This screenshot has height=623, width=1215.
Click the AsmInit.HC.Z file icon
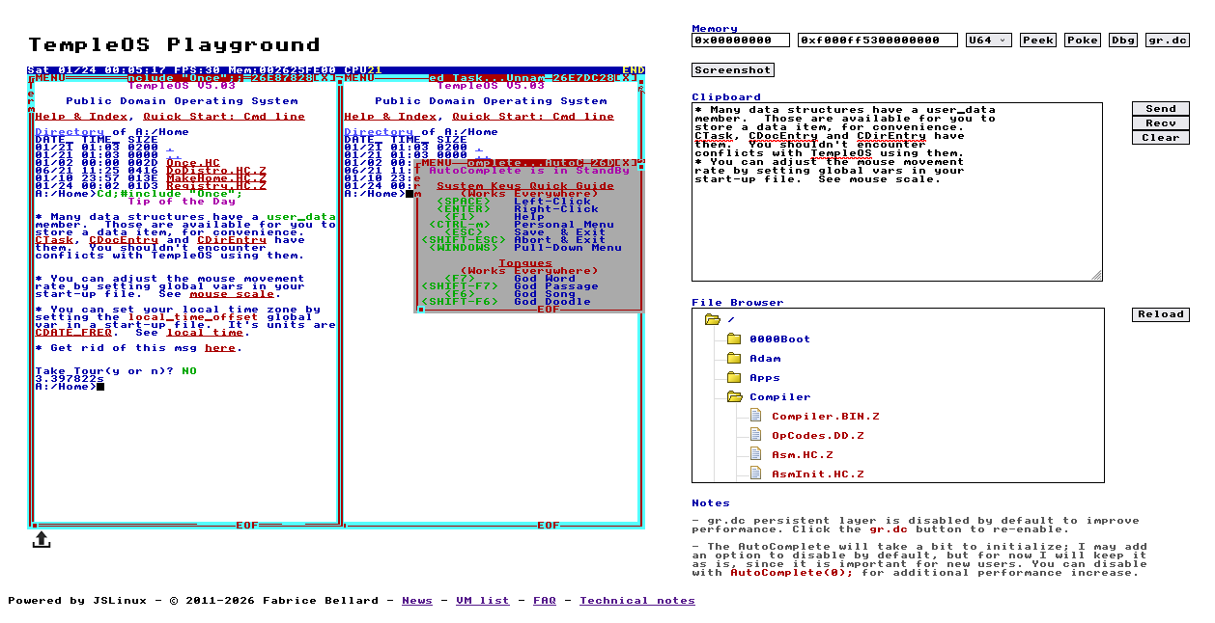pyautogui.click(x=756, y=474)
